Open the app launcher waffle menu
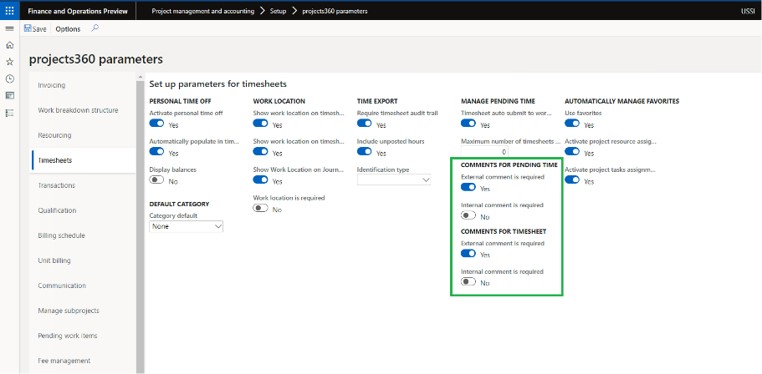 [9, 11]
